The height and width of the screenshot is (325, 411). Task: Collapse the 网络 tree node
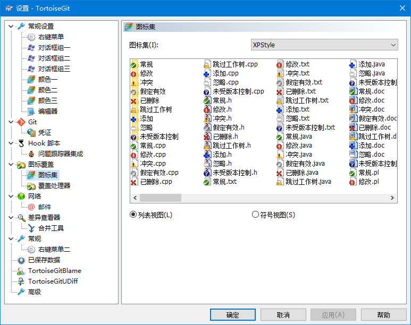[x=11, y=196]
